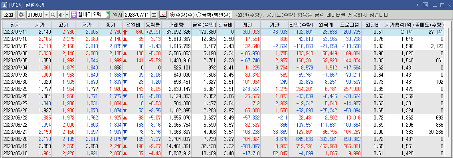Click the 거래량 column header
The image size is (453, 158).
[176, 25]
